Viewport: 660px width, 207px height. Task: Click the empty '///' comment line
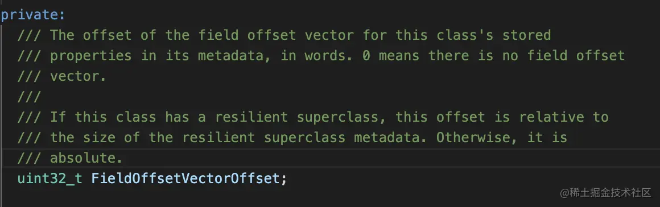[29, 97]
